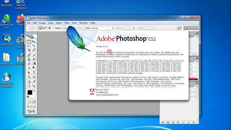The image size is (231, 130).
Task: Select the Dodge tool
Action: point(34,68)
